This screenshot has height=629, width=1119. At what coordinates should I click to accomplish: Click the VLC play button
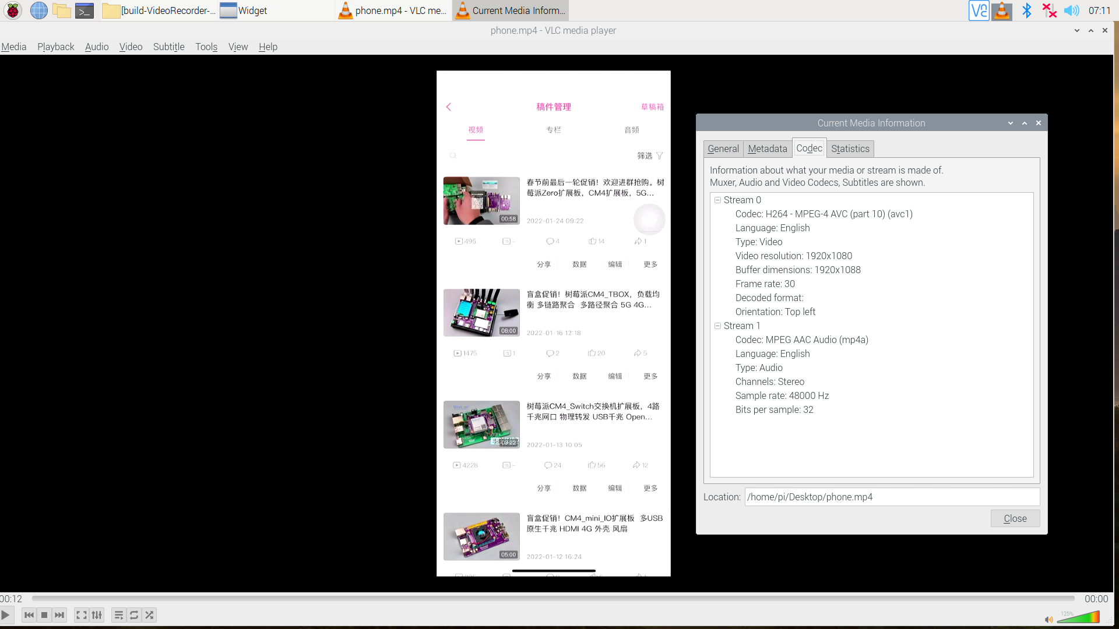click(x=5, y=615)
